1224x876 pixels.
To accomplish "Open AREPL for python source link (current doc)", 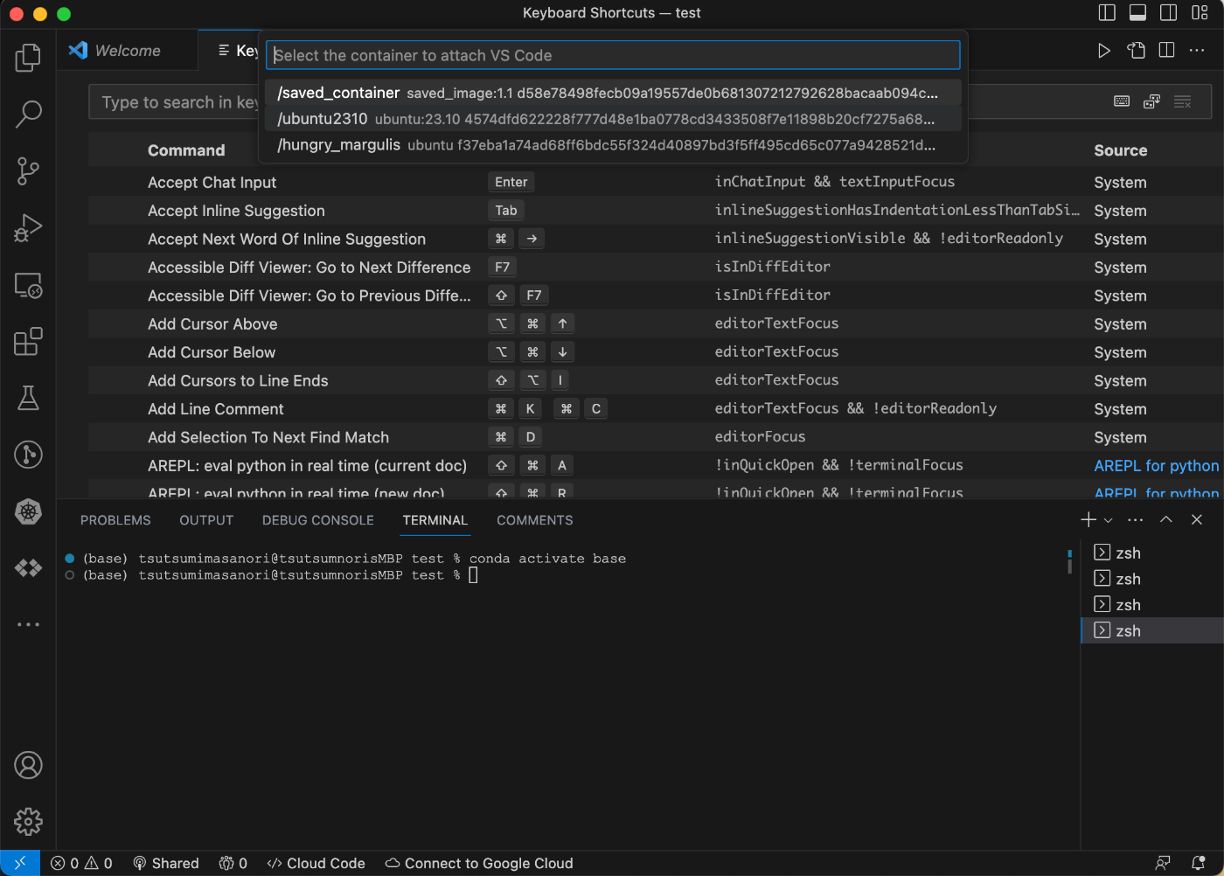I will click(1156, 466).
